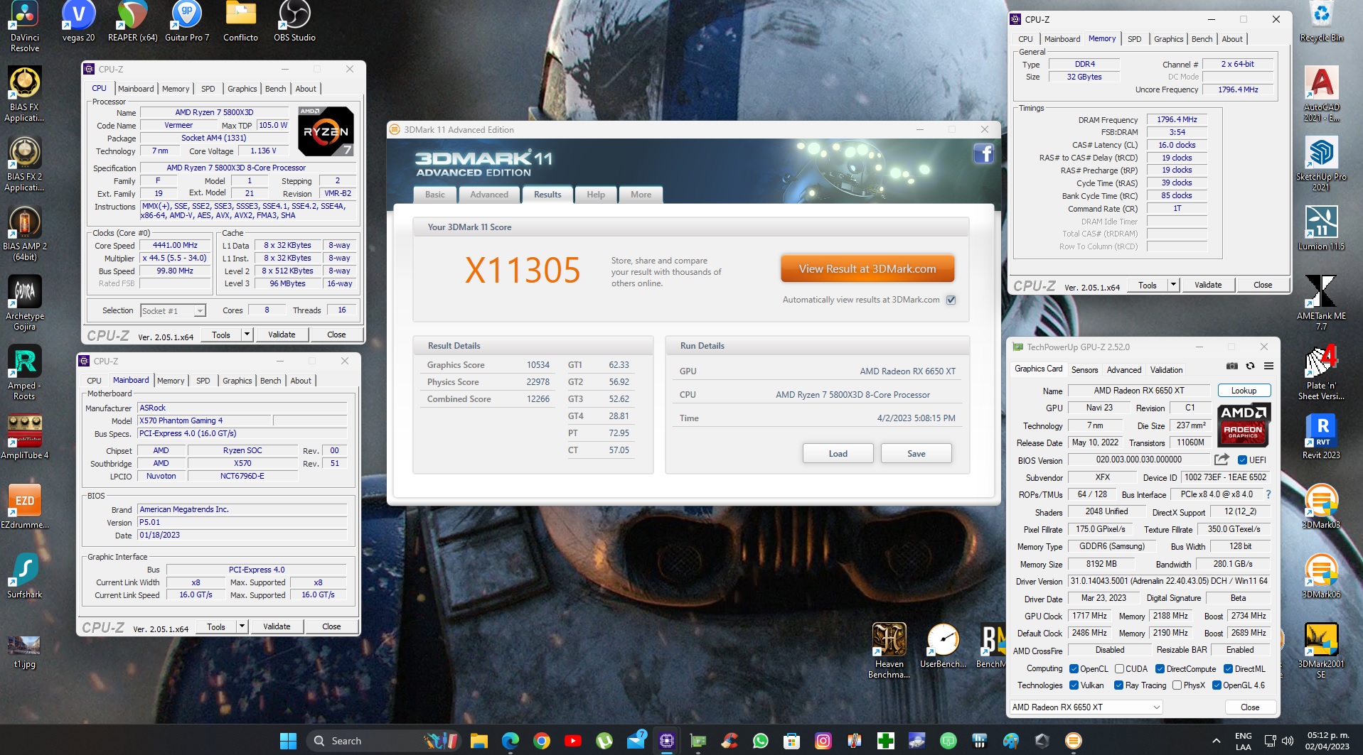Take a GPU-Z screenshot with the camera icon

(x=1232, y=366)
